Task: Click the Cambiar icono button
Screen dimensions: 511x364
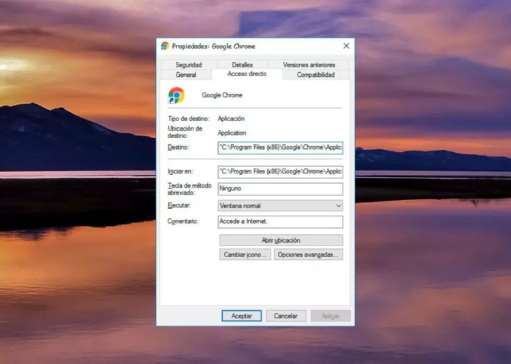Action: click(x=245, y=254)
